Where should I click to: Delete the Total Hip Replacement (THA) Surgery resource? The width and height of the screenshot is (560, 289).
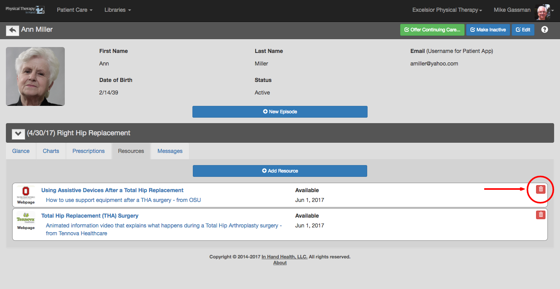point(541,214)
